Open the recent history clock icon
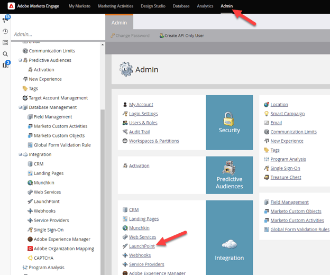330x275 pixels. point(5,31)
